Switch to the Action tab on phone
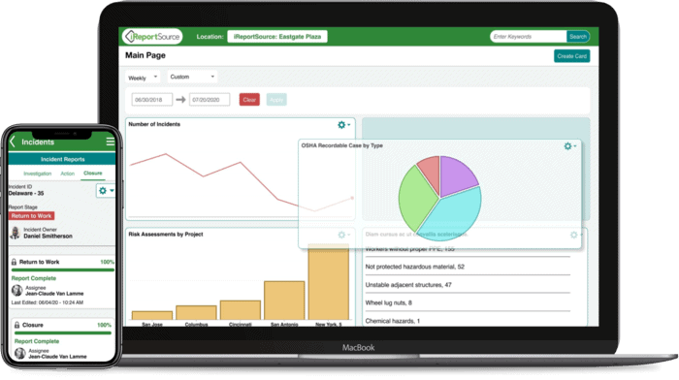 click(68, 174)
